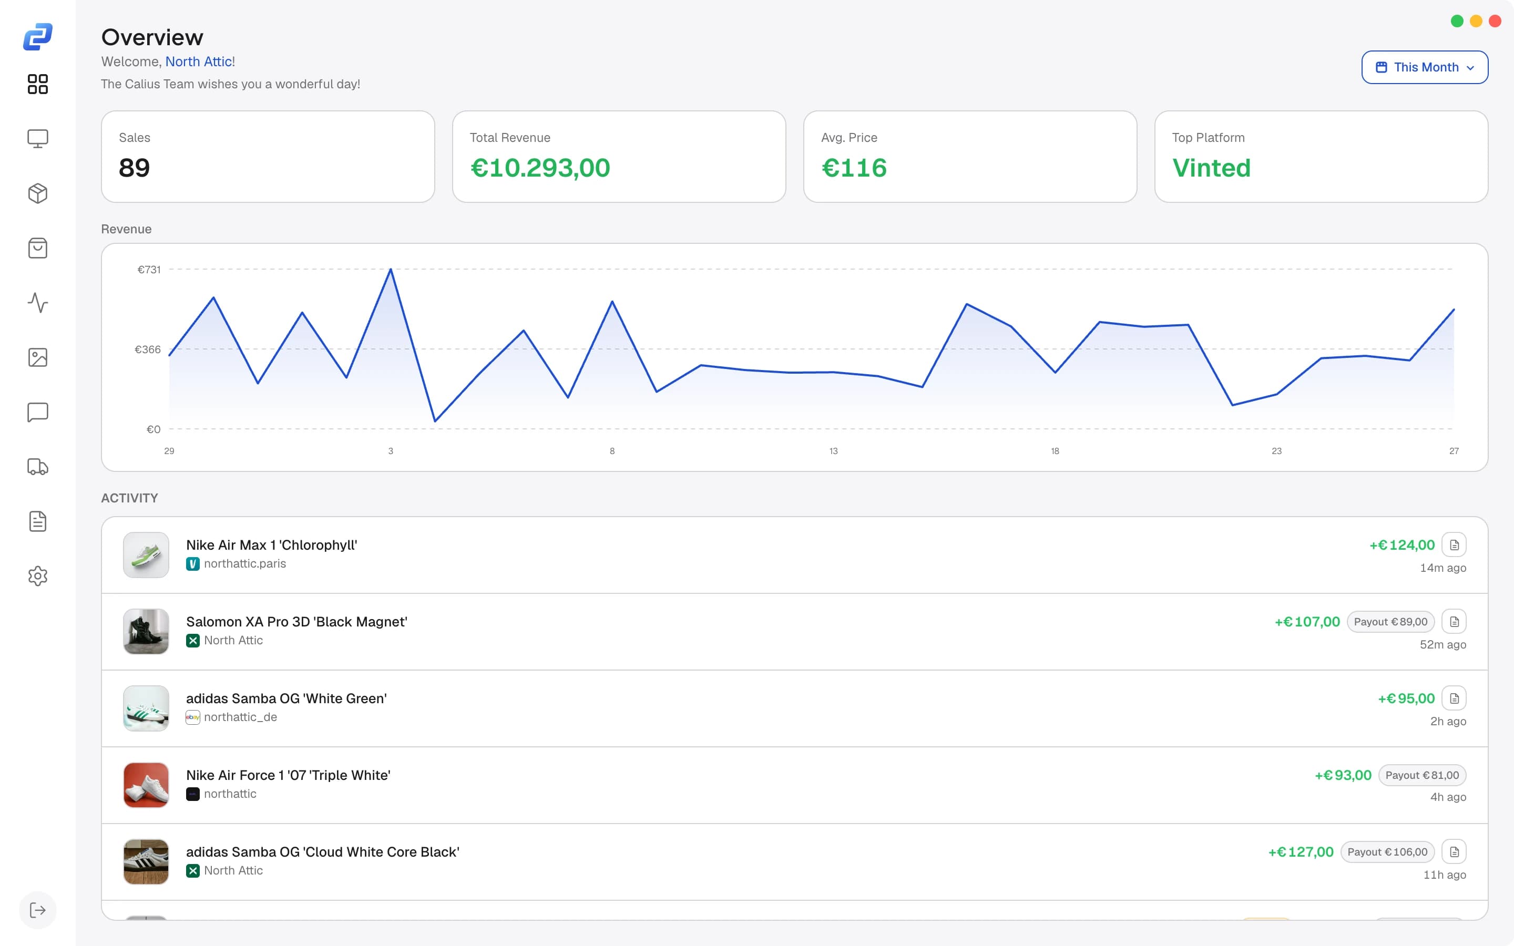This screenshot has width=1514, height=946.
Task: Click the green window control dot
Action: coord(1457,21)
